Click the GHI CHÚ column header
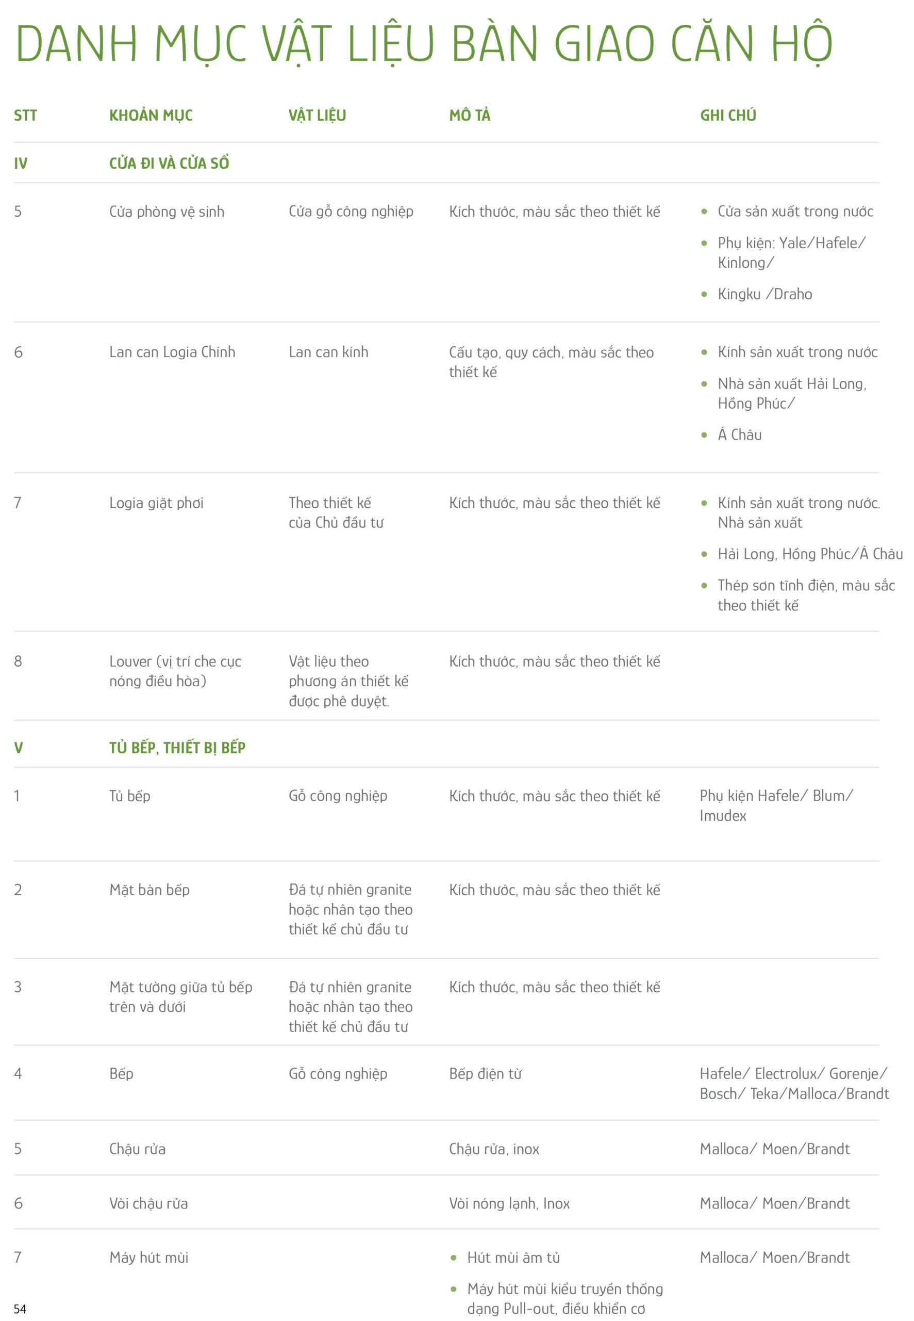The image size is (914, 1321). point(727,115)
